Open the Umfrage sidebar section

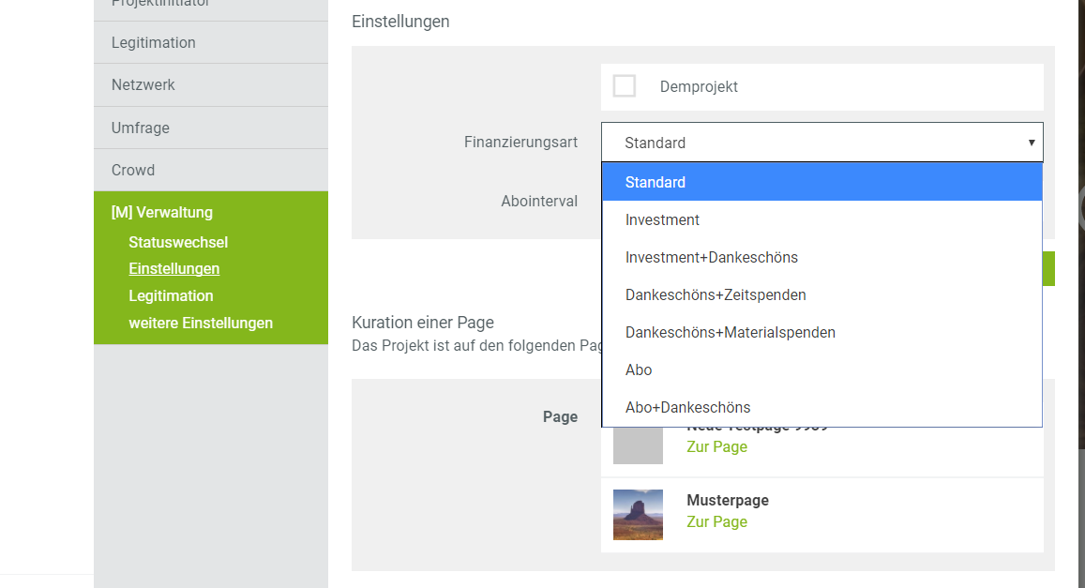pyautogui.click(x=141, y=128)
